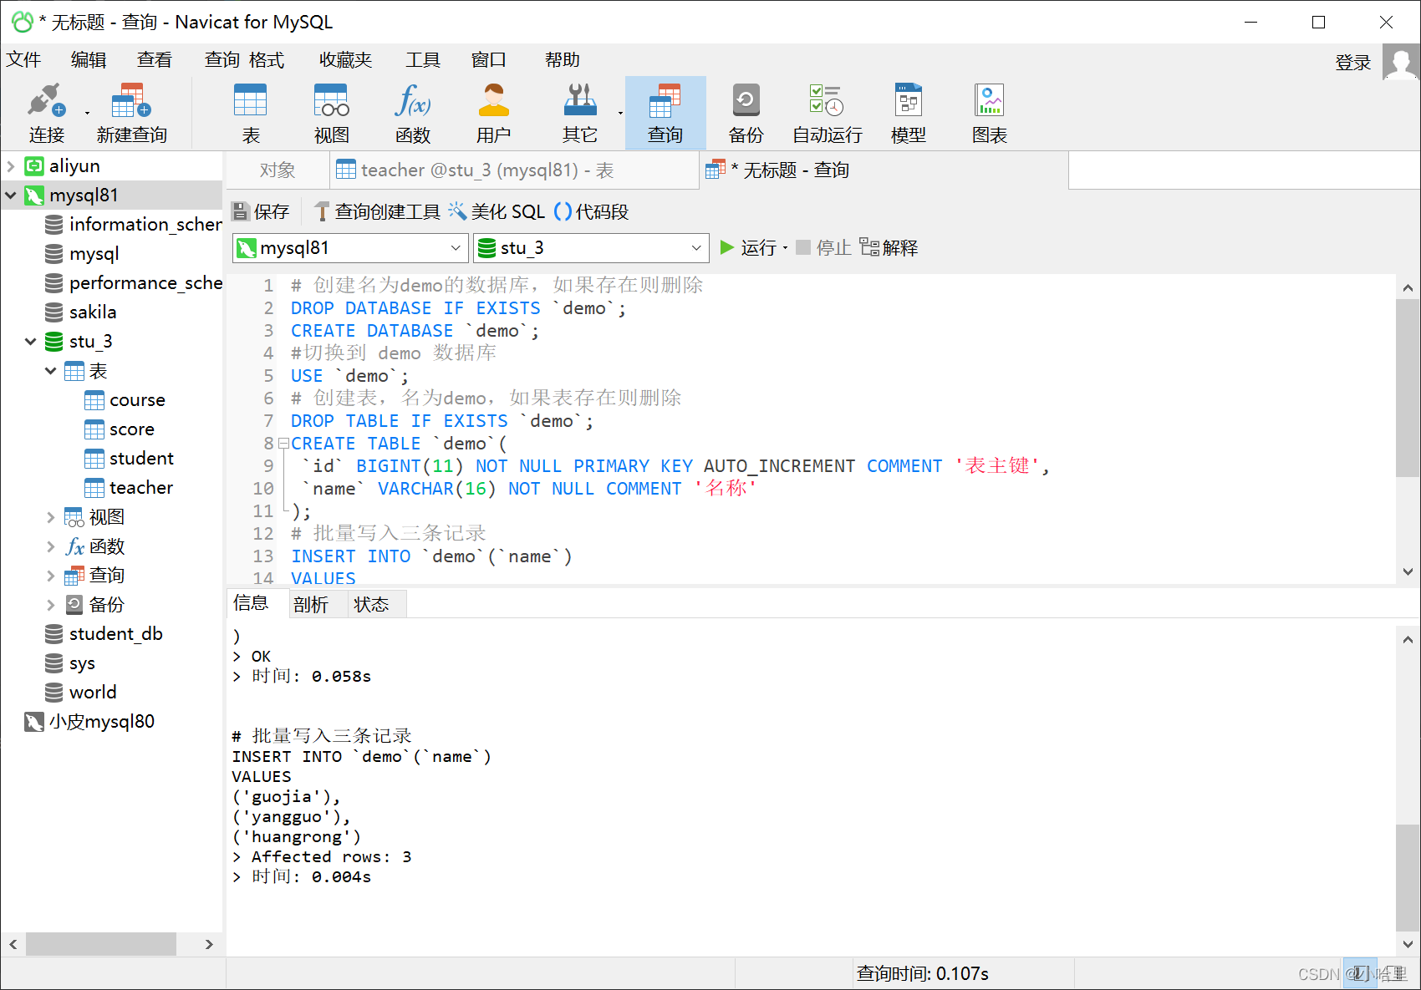Open the 帮助 menu
1421x990 pixels.
[x=563, y=60]
